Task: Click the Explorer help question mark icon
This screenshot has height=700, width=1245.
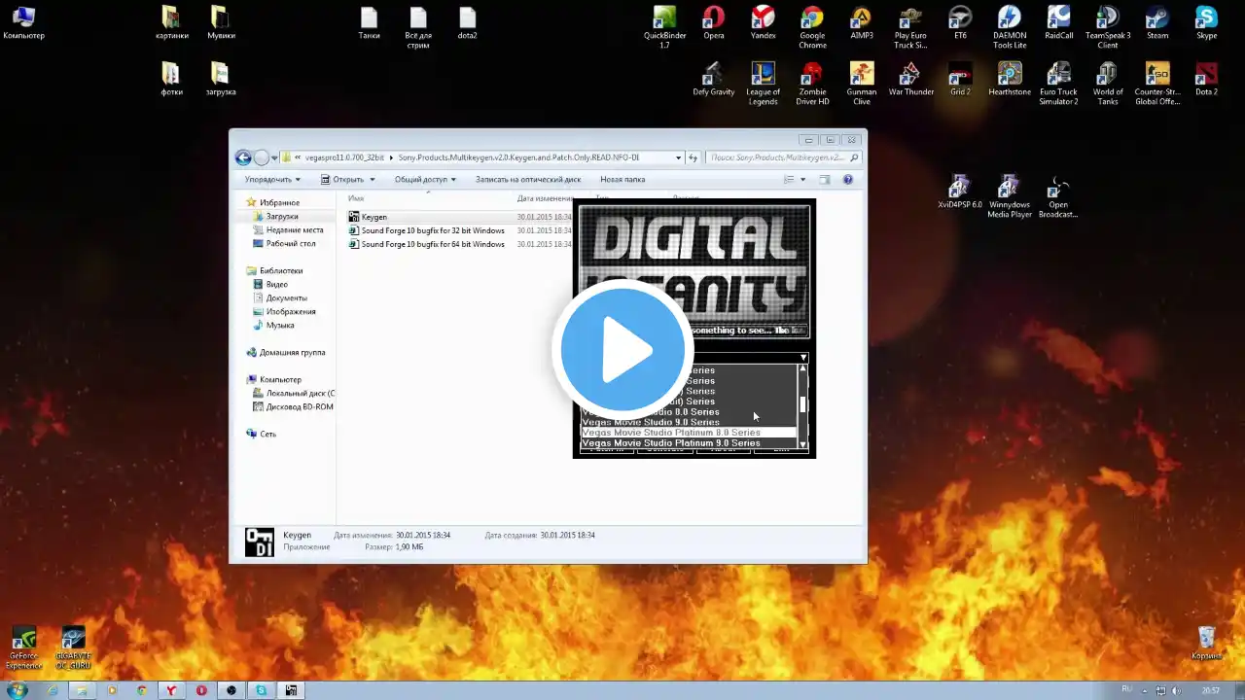Action: (x=847, y=180)
